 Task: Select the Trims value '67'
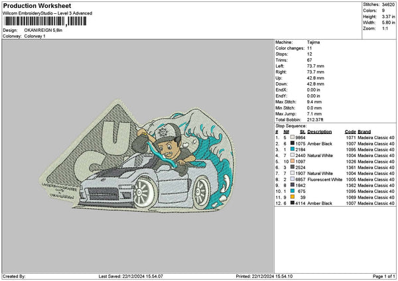[x=309, y=60]
